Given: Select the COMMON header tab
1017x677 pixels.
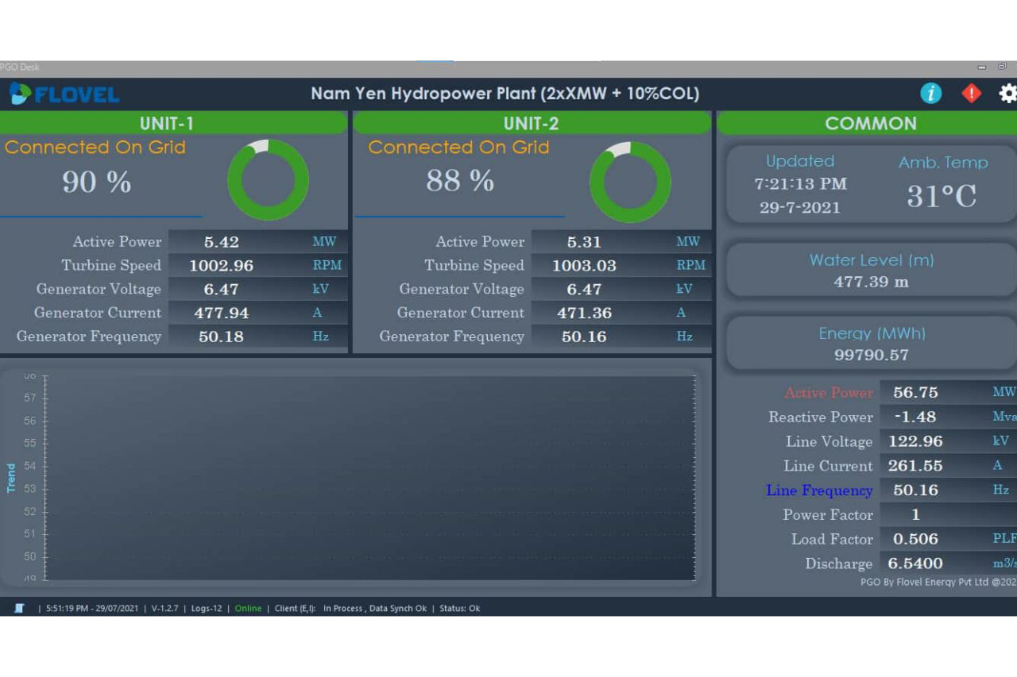Looking at the screenshot, I should click(870, 123).
